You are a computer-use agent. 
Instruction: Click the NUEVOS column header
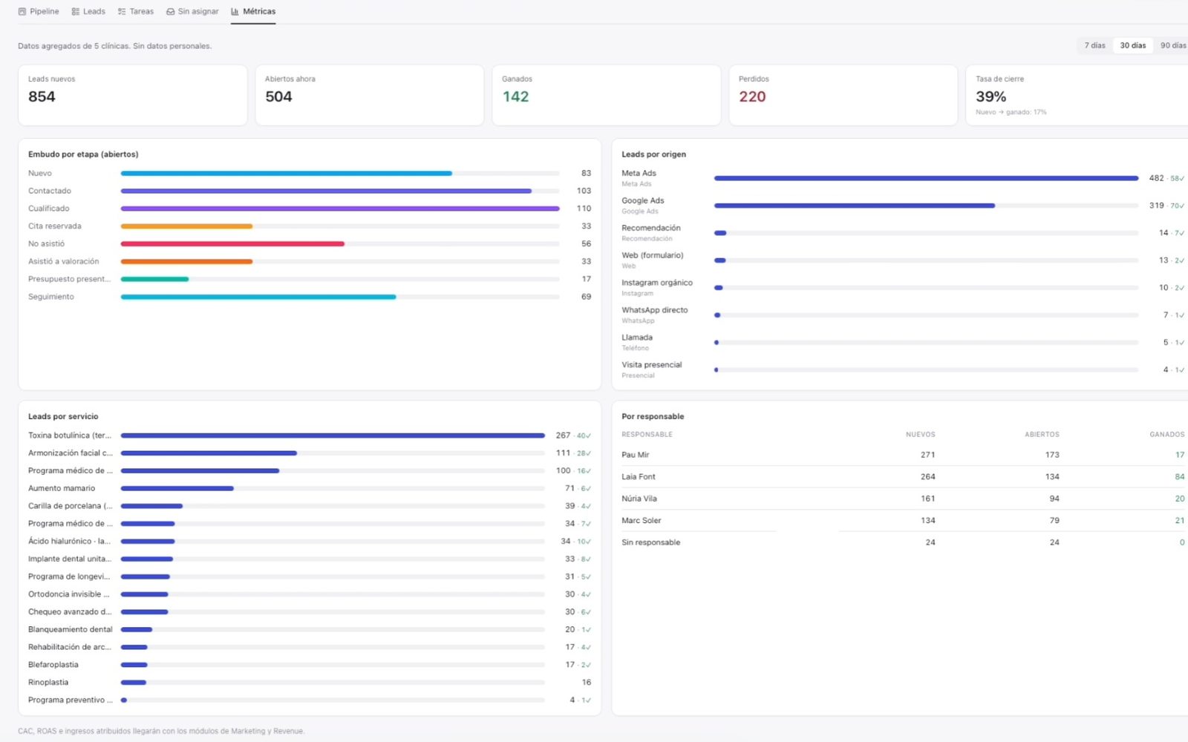click(x=920, y=435)
